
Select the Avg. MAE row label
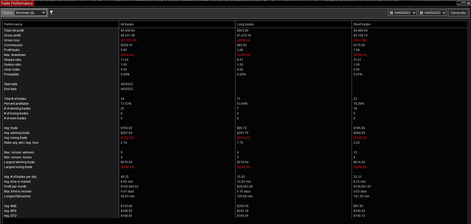pyautogui.click(x=10, y=206)
